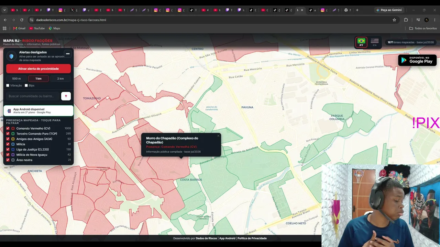Viewport: 440px width, 247px height.
Task: Click the COSTA BARROS map label
Action: pyautogui.click(x=191, y=180)
